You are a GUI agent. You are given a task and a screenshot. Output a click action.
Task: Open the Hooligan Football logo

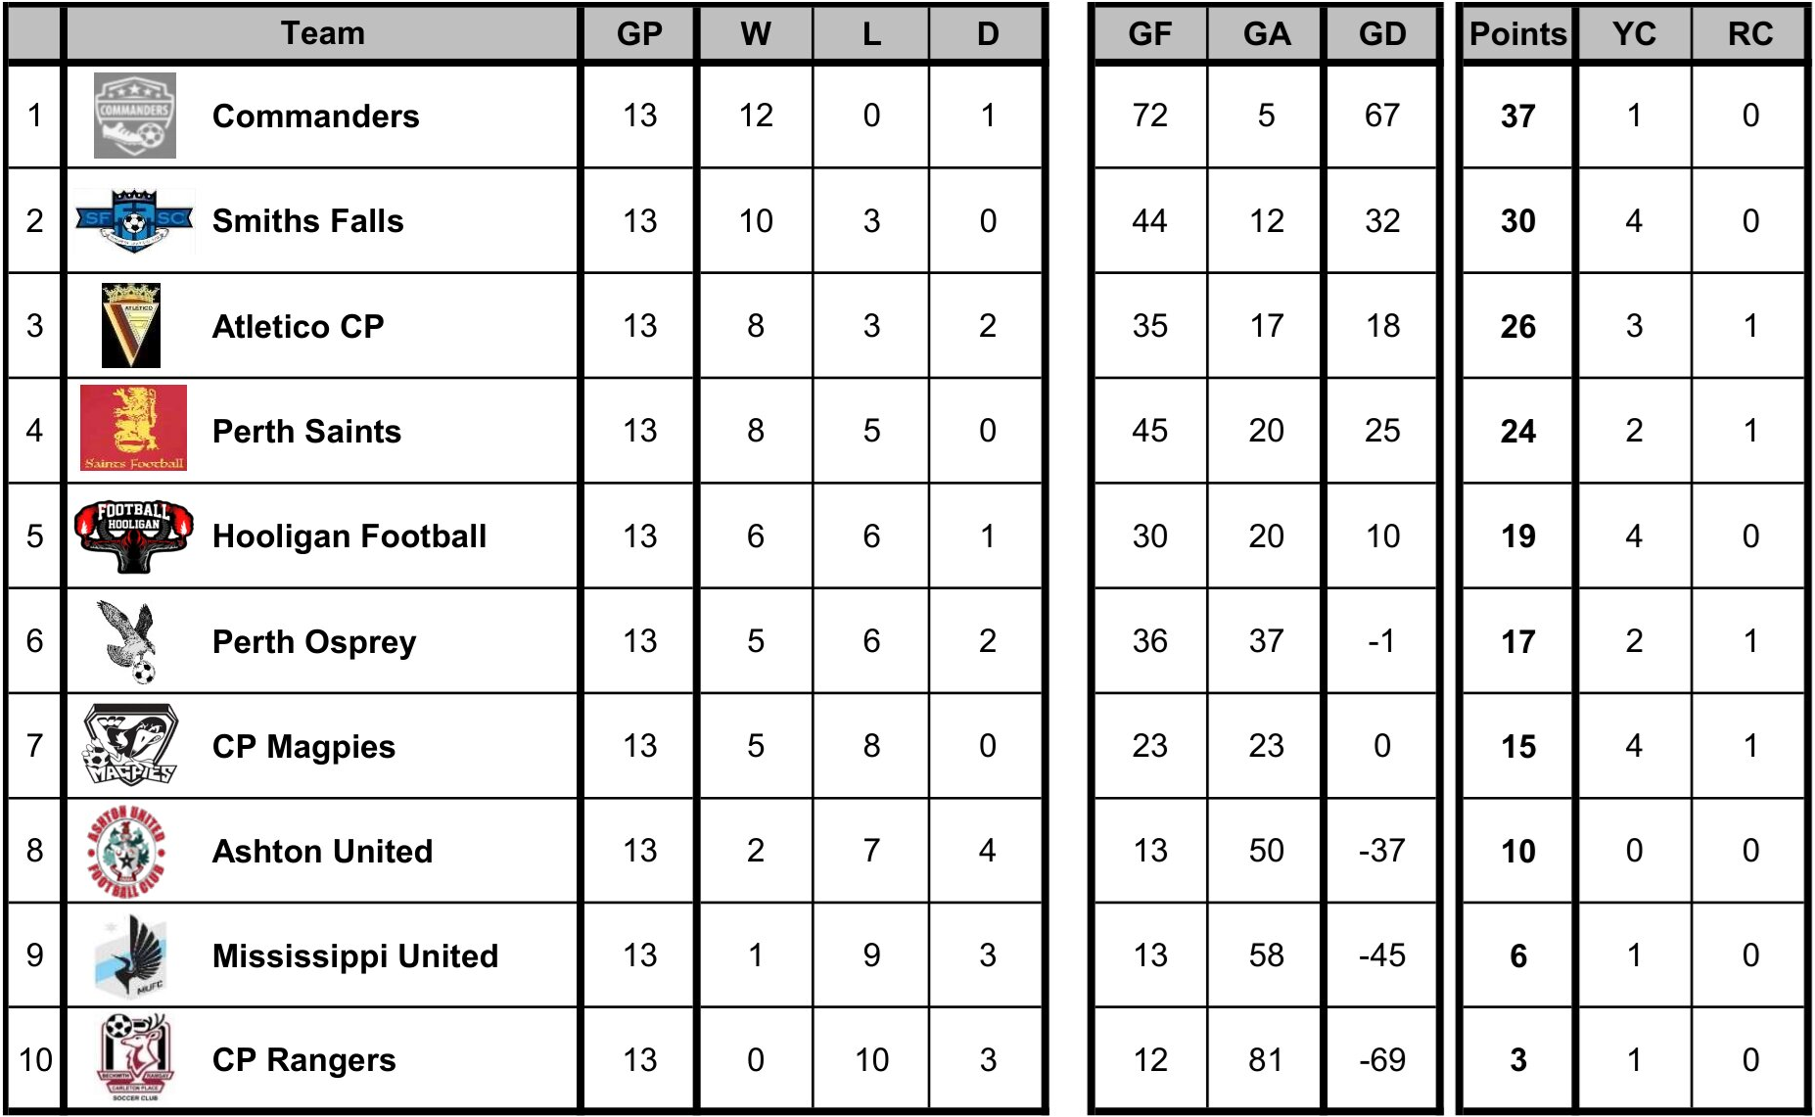coord(133,535)
